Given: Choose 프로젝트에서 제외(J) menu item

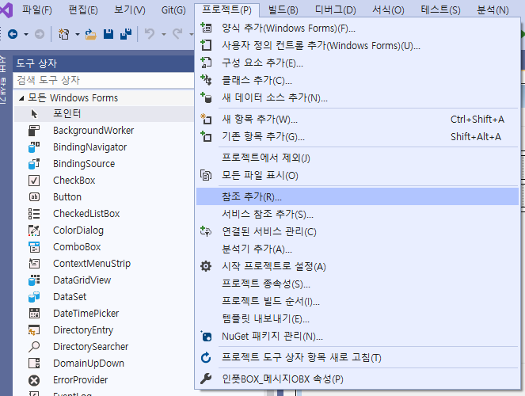Looking at the screenshot, I should [x=357, y=158].
